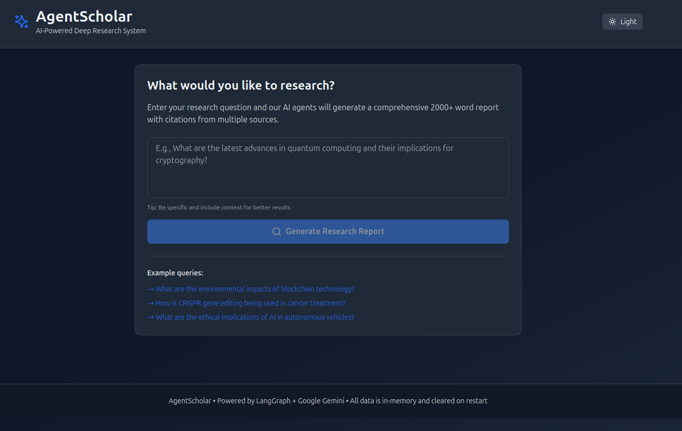Click the sun icon in the theme button
This screenshot has width=682, height=431.
[612, 22]
